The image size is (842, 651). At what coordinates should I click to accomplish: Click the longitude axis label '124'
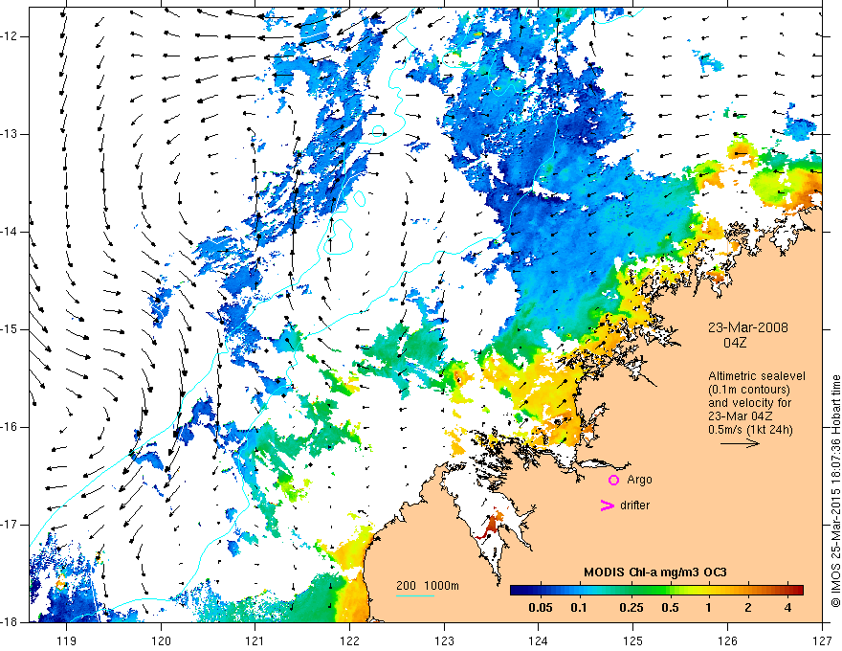click(539, 640)
